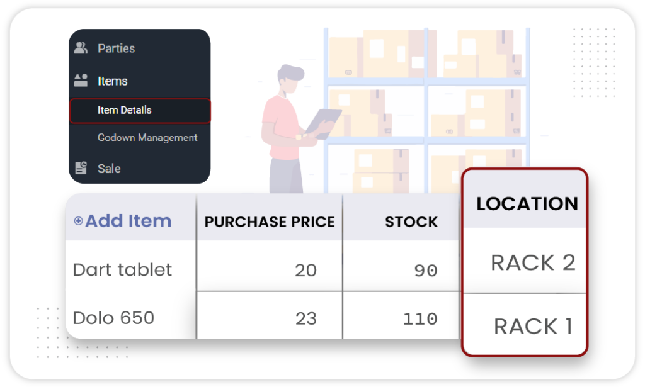Click the Parties people icon in sidebar
The width and height of the screenshot is (645, 387).
(x=81, y=48)
